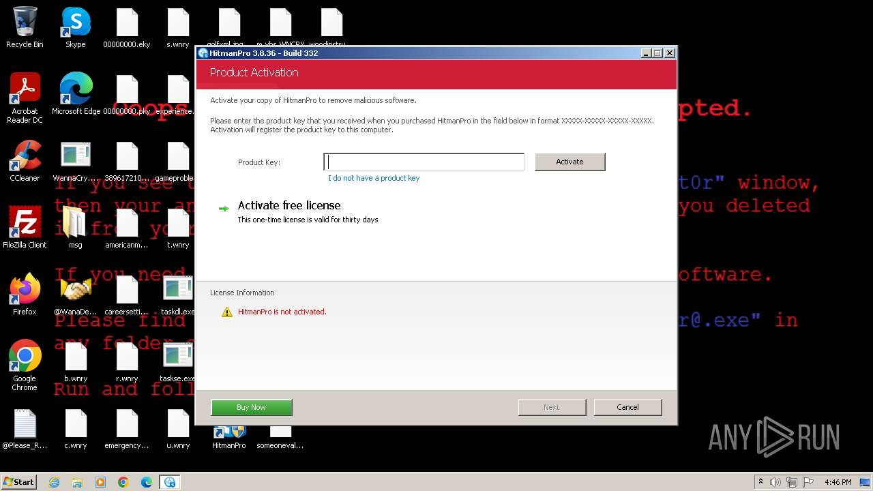Switch to HitmanPro taskbar button

[x=170, y=482]
